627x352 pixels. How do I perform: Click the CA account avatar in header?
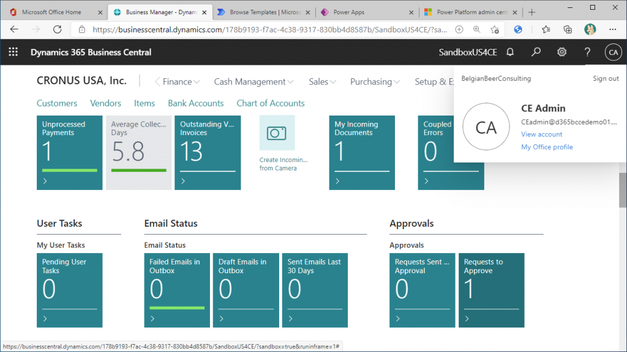pos(613,53)
